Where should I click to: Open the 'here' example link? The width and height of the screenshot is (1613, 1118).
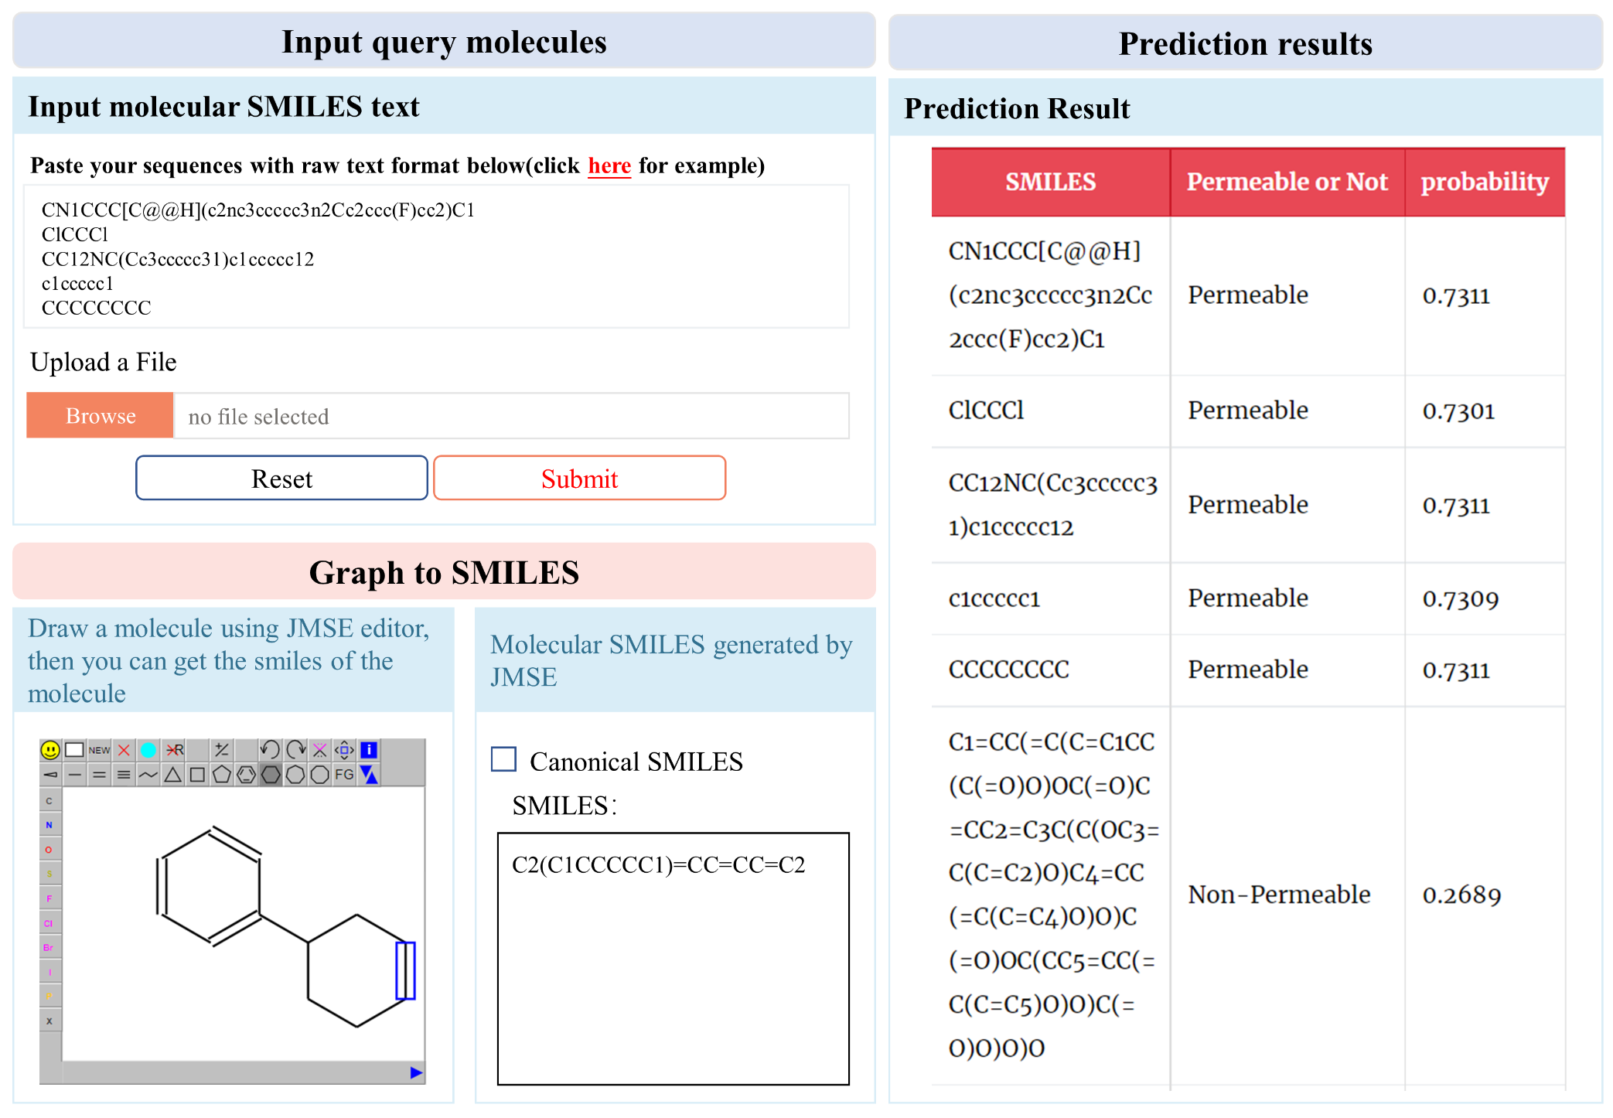tap(609, 165)
